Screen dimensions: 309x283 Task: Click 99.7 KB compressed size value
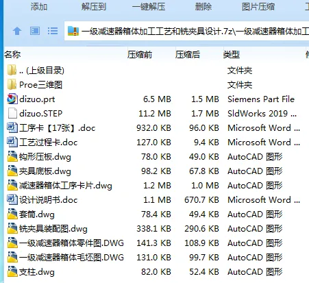(x=204, y=258)
